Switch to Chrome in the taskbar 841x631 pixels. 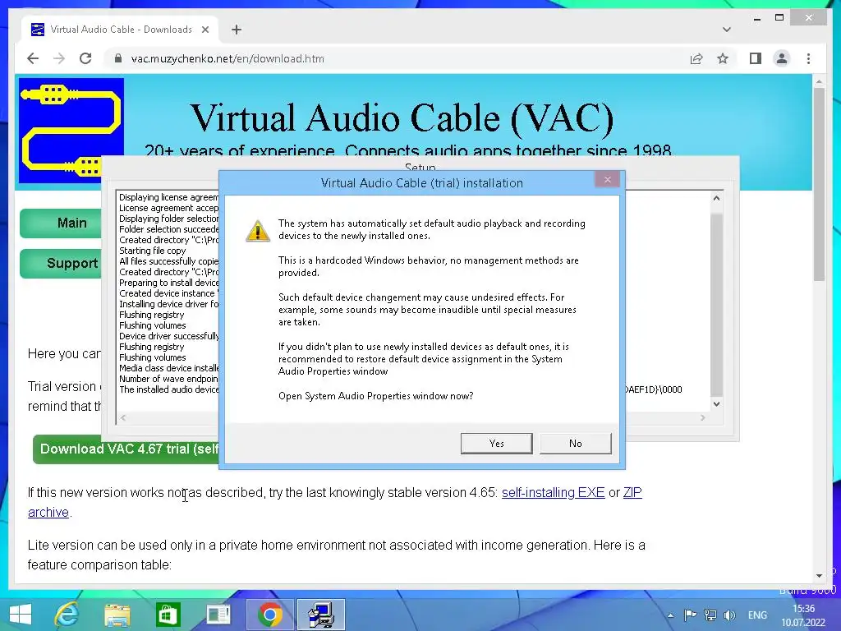coord(269,615)
